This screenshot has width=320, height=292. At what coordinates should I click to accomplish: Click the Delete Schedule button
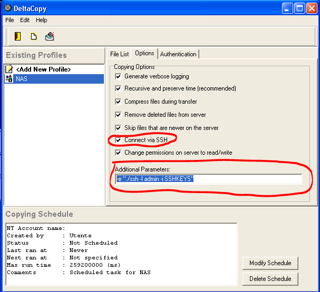[270, 279]
